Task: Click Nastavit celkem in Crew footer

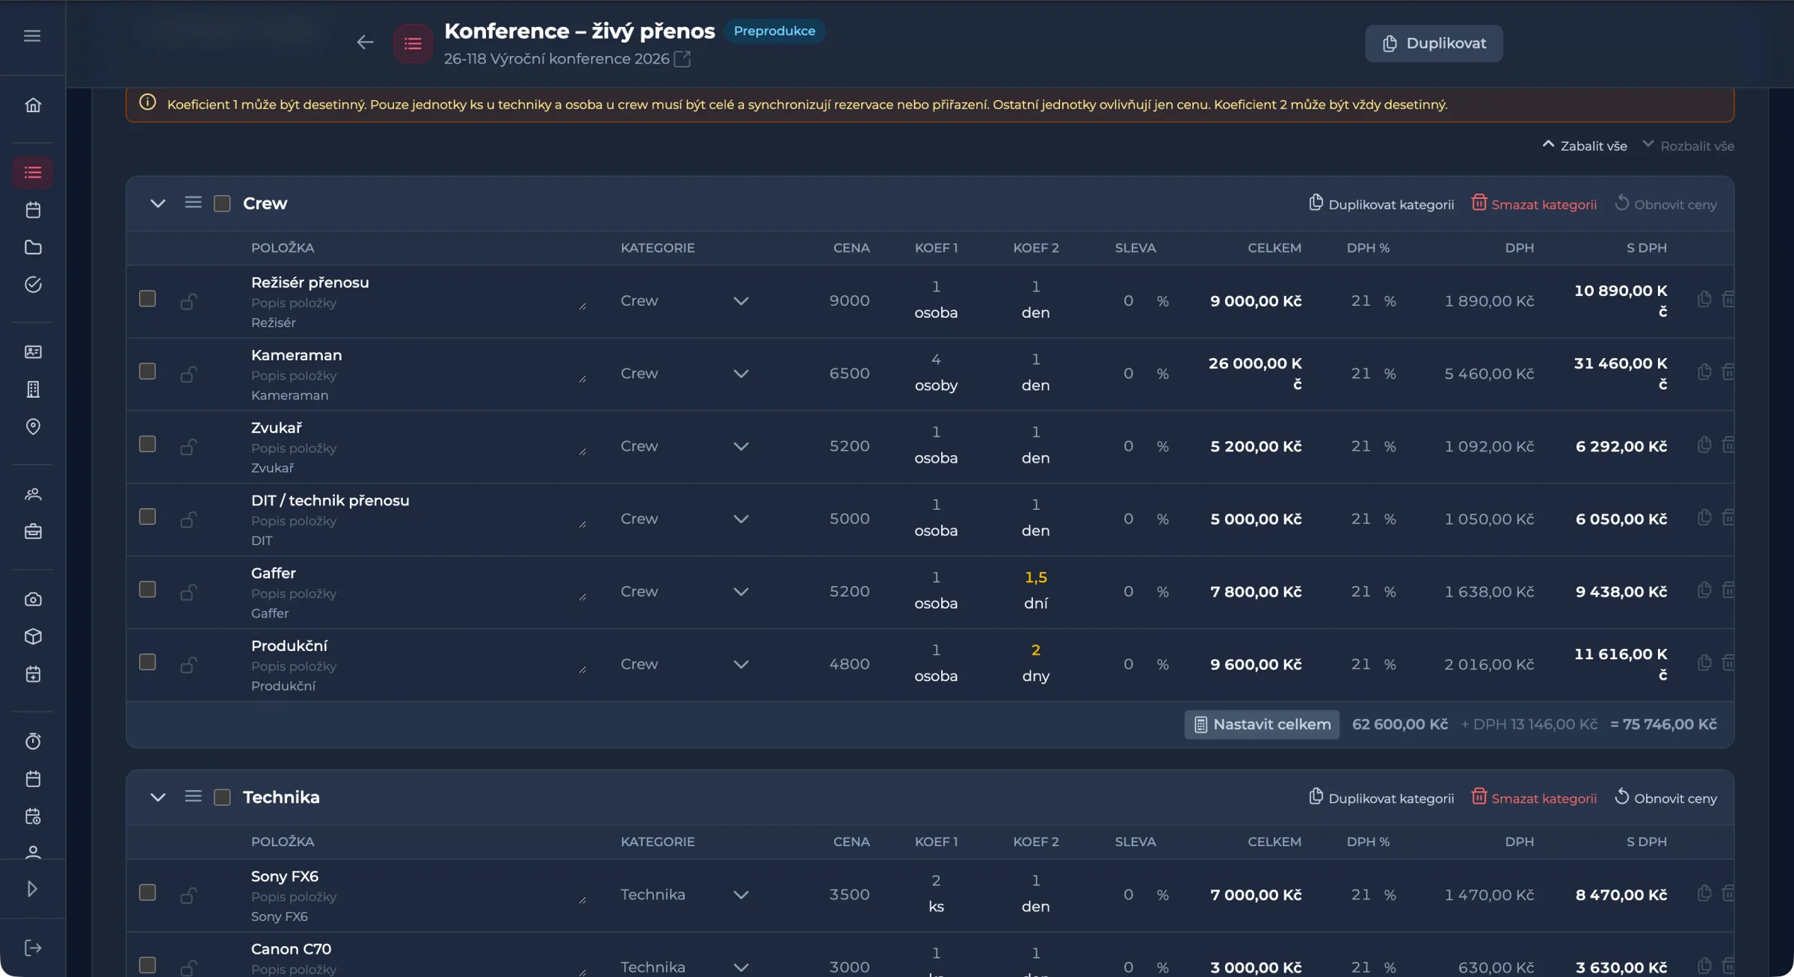Action: point(1262,724)
